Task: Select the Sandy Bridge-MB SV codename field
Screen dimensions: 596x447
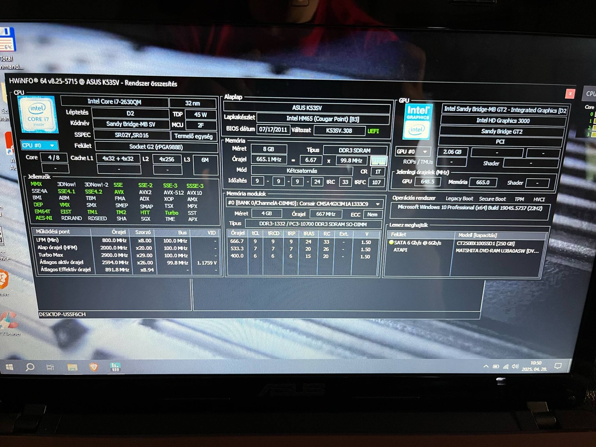Action: click(x=130, y=124)
